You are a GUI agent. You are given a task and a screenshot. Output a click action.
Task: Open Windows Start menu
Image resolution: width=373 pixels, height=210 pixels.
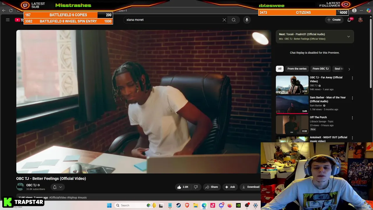(109, 205)
